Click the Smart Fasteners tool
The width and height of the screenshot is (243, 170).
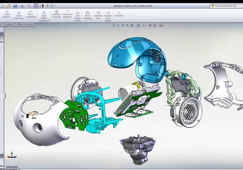point(19,15)
